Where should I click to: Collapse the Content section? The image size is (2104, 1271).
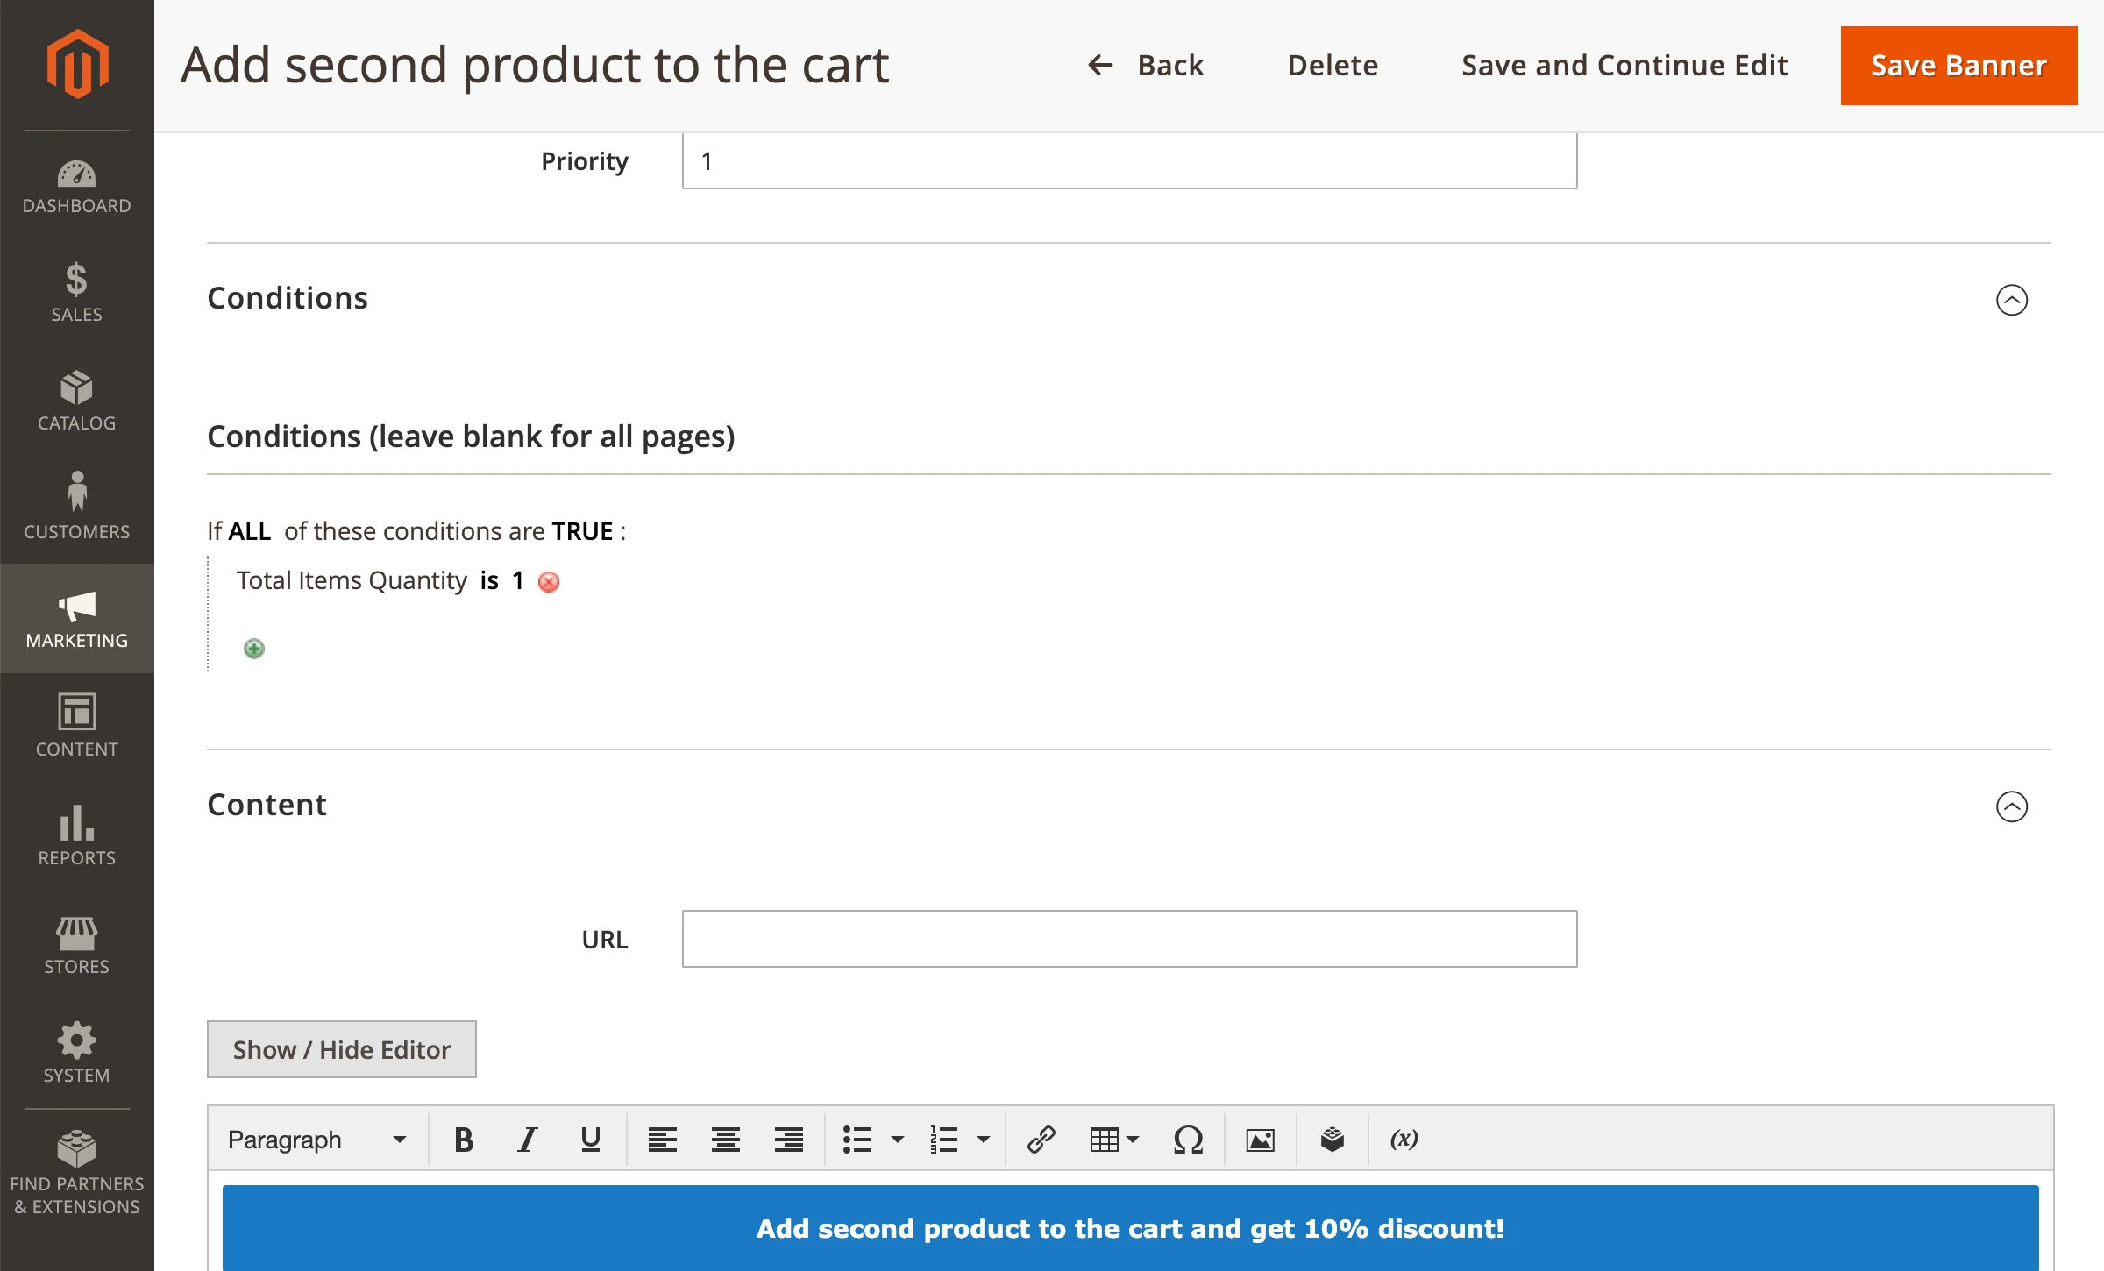[2011, 806]
